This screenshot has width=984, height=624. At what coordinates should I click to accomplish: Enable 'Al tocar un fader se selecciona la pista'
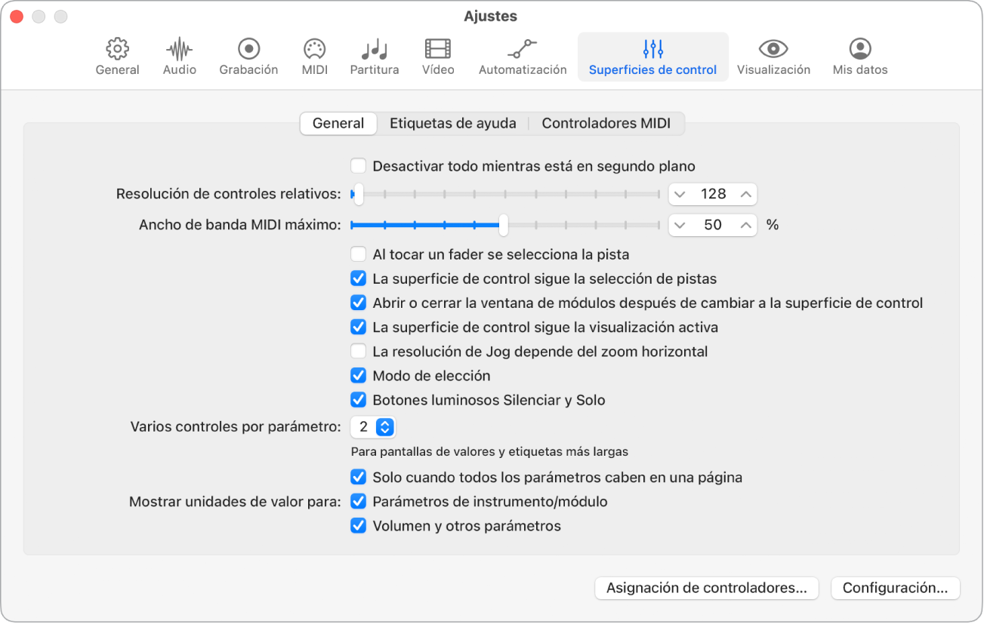tap(358, 254)
